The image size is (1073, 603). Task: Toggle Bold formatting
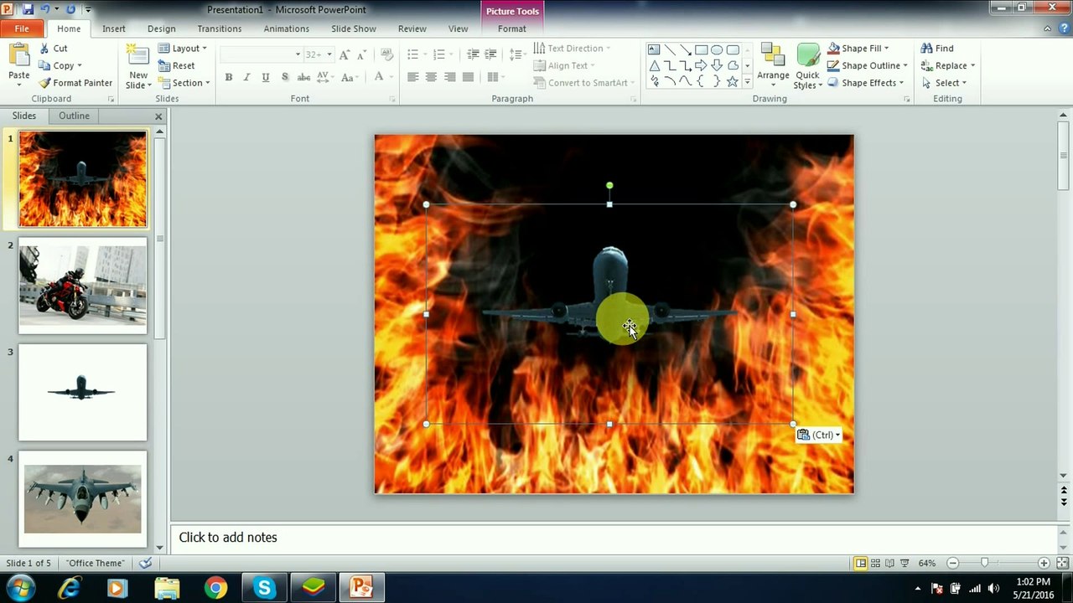click(228, 77)
